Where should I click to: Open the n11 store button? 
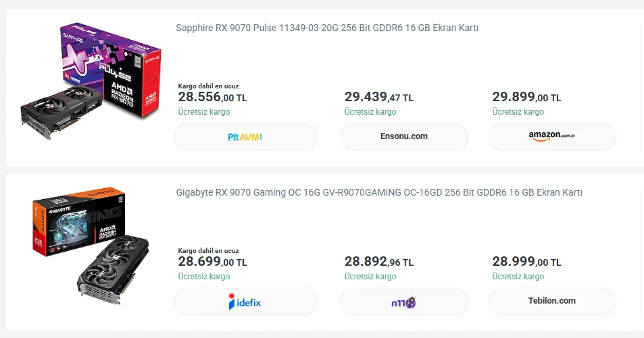click(403, 302)
